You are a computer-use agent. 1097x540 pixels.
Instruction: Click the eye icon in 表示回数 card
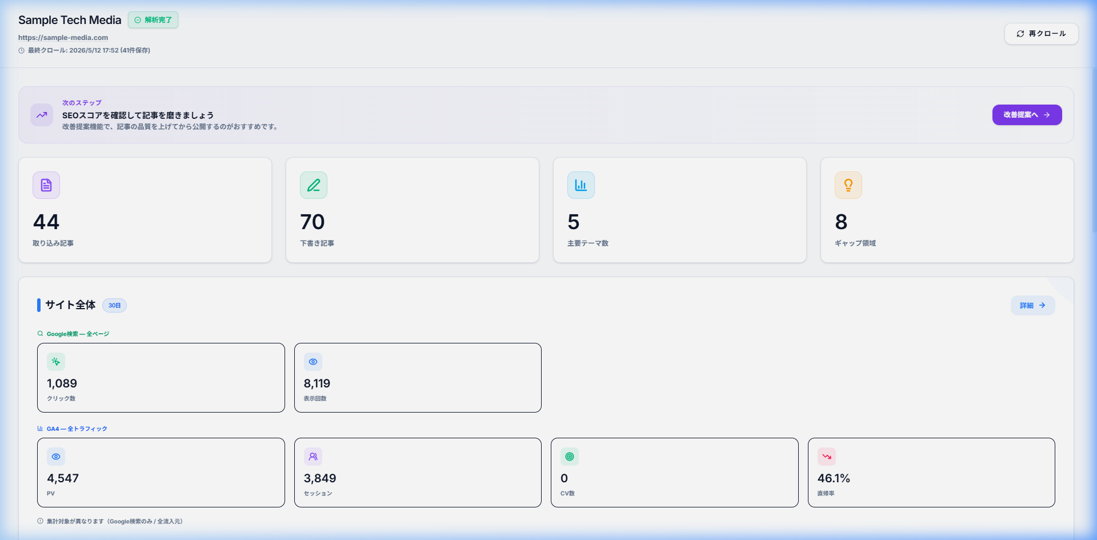(313, 362)
